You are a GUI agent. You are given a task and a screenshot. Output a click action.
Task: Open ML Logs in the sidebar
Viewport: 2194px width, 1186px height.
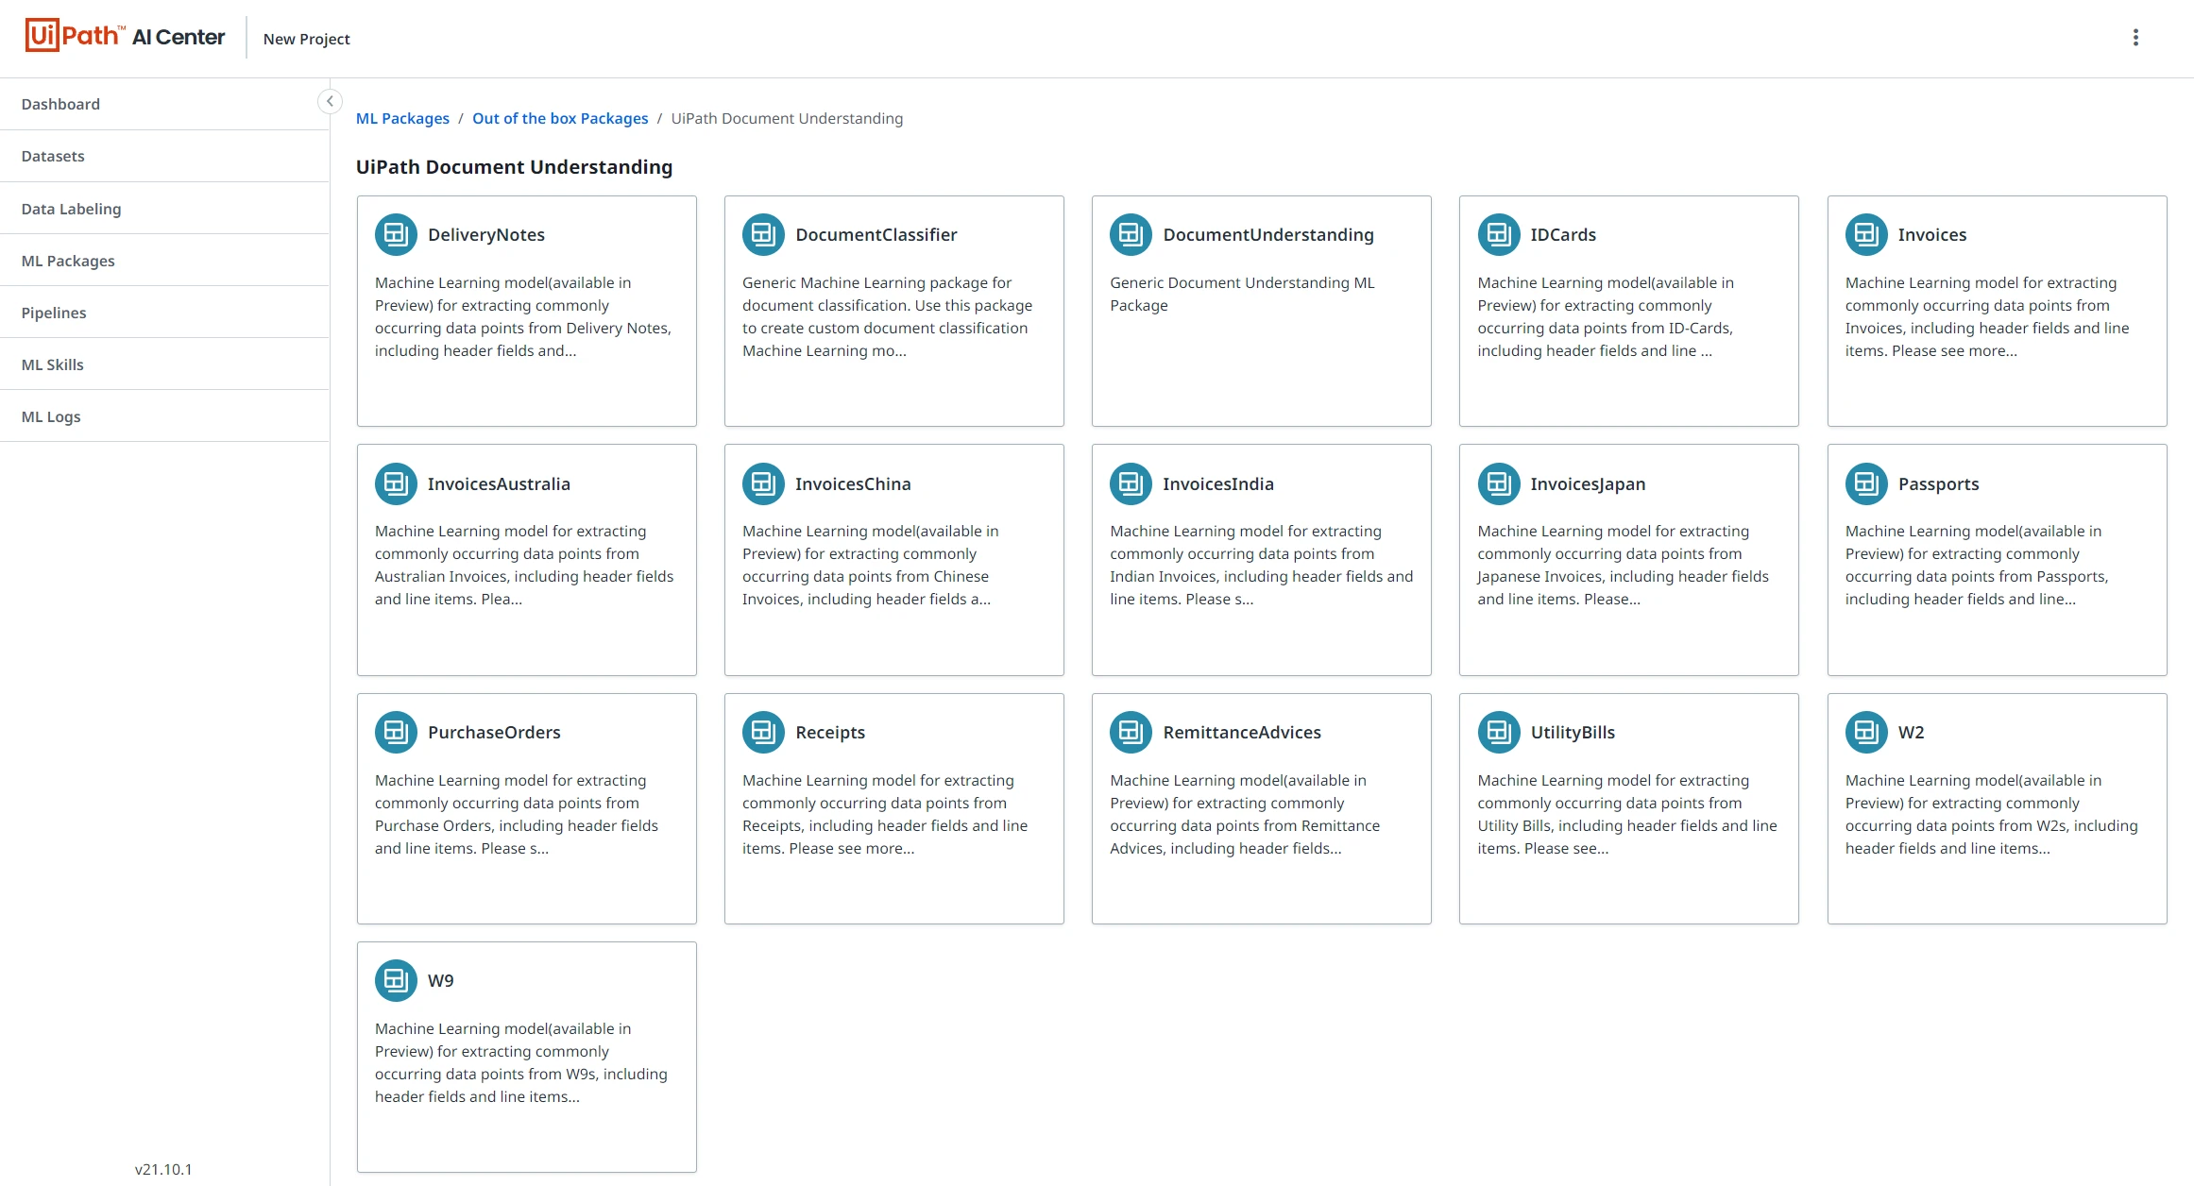pos(164,416)
